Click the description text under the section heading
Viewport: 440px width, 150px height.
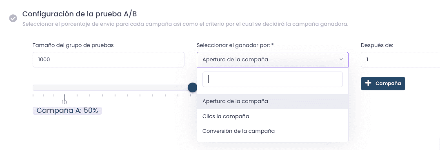tap(185, 24)
